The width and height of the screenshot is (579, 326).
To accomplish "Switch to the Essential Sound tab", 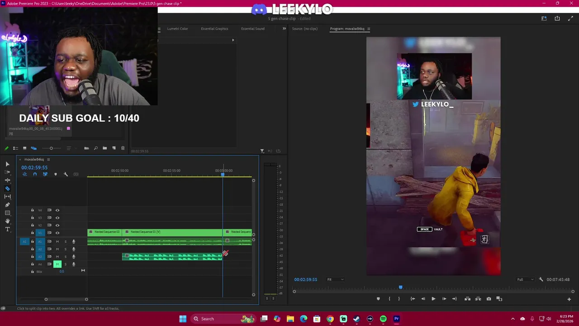I will click(x=253, y=29).
